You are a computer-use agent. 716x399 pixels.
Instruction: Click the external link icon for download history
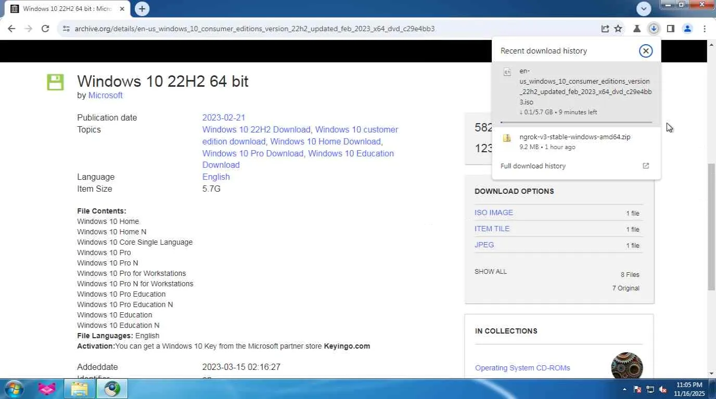[646, 166]
